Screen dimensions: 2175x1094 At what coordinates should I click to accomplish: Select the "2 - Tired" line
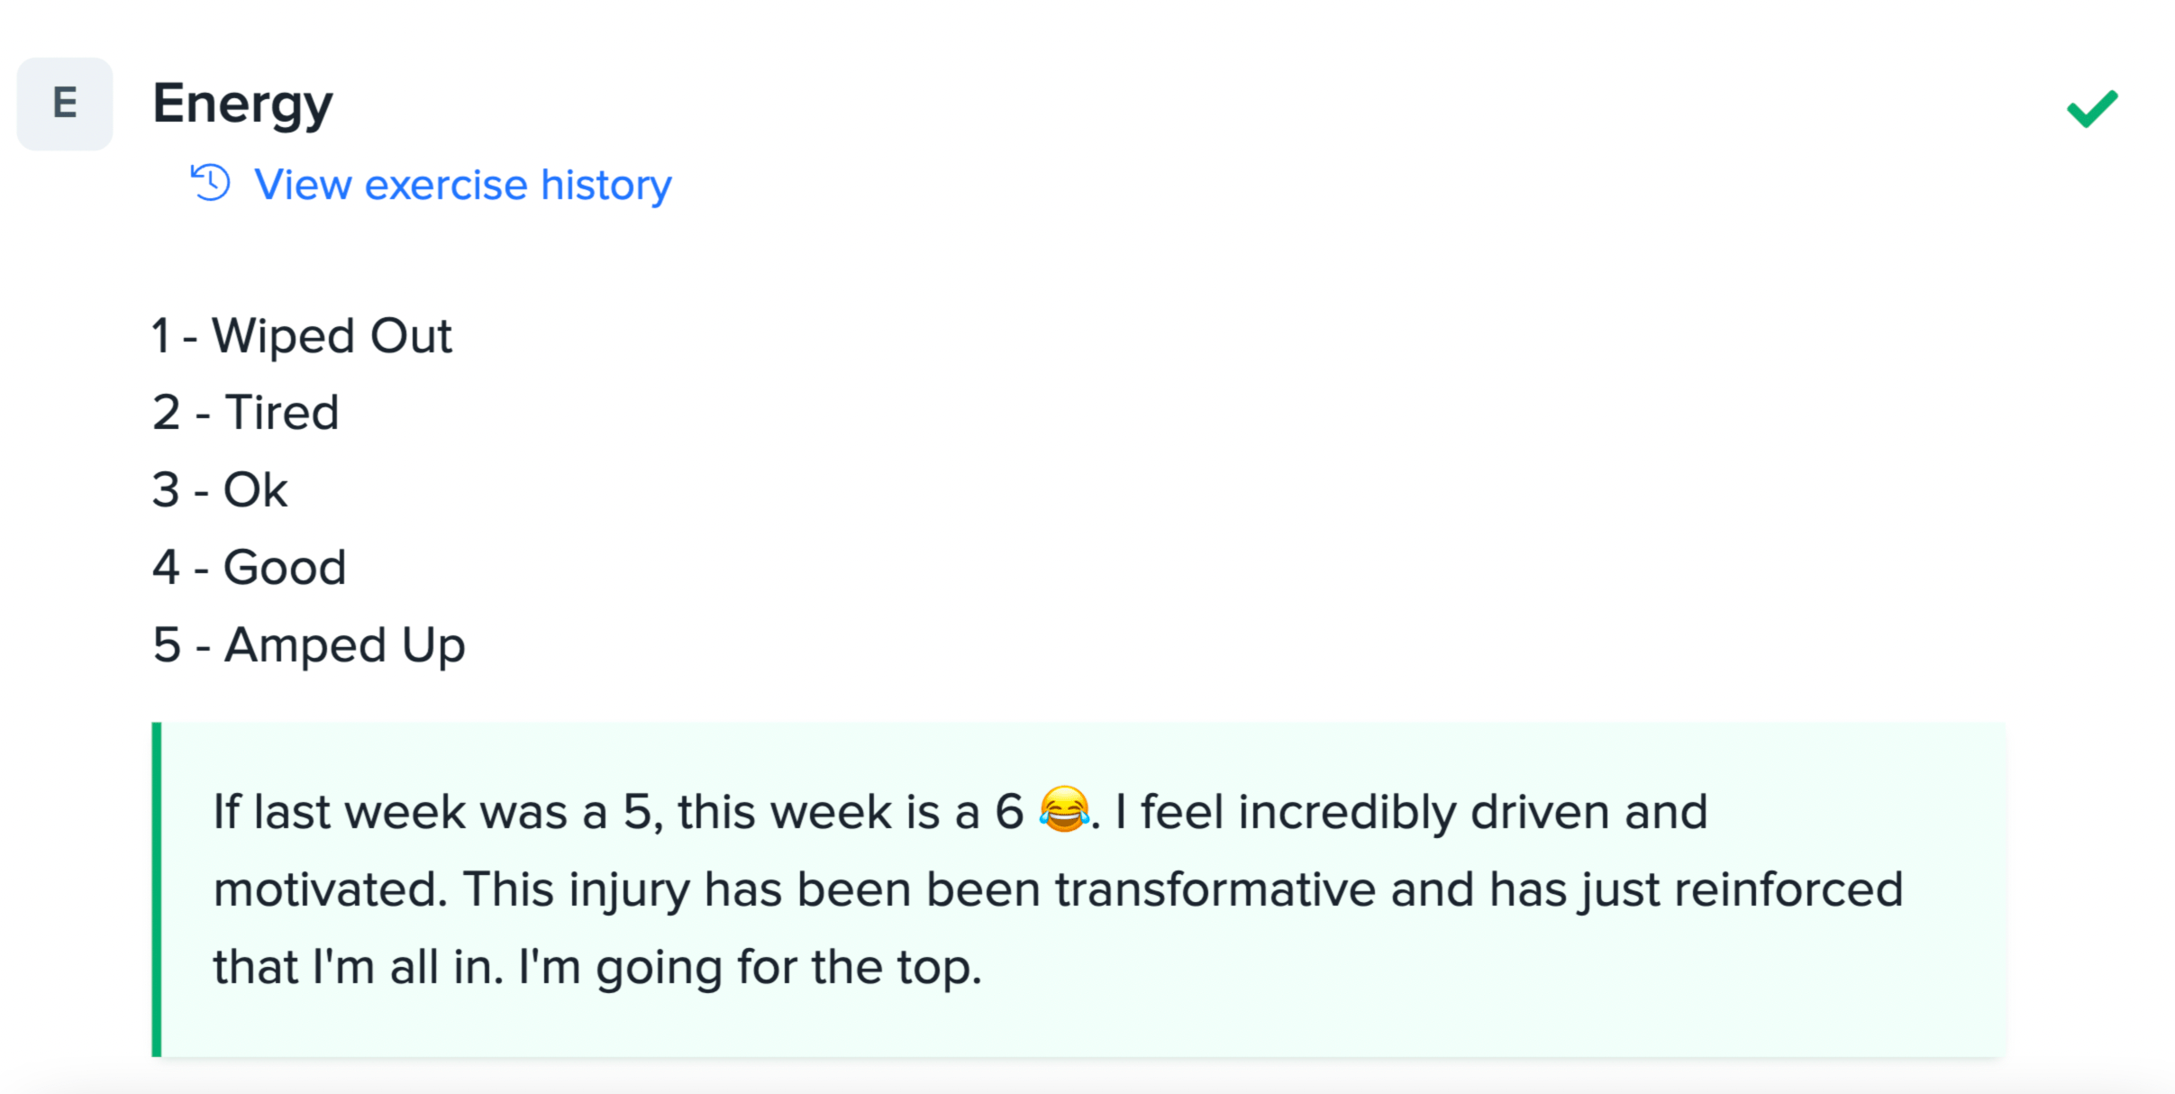245,413
